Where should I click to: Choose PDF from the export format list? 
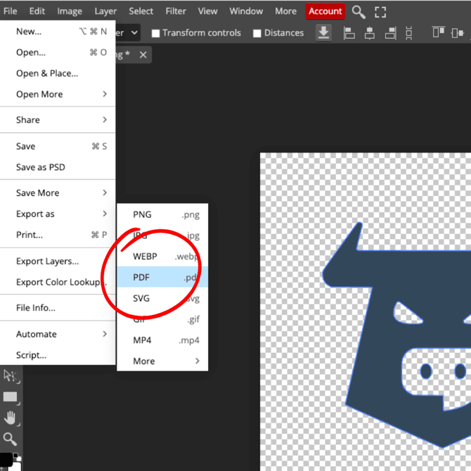162,278
